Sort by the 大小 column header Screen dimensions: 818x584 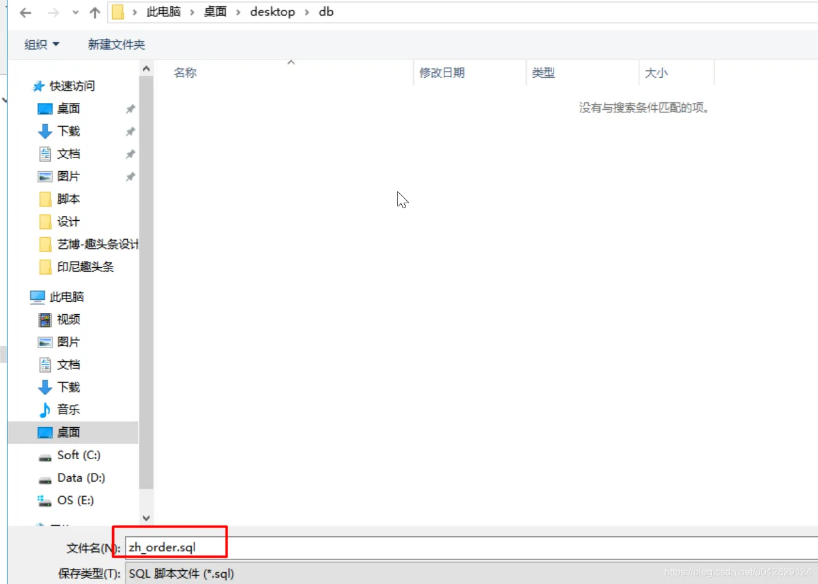click(x=656, y=73)
